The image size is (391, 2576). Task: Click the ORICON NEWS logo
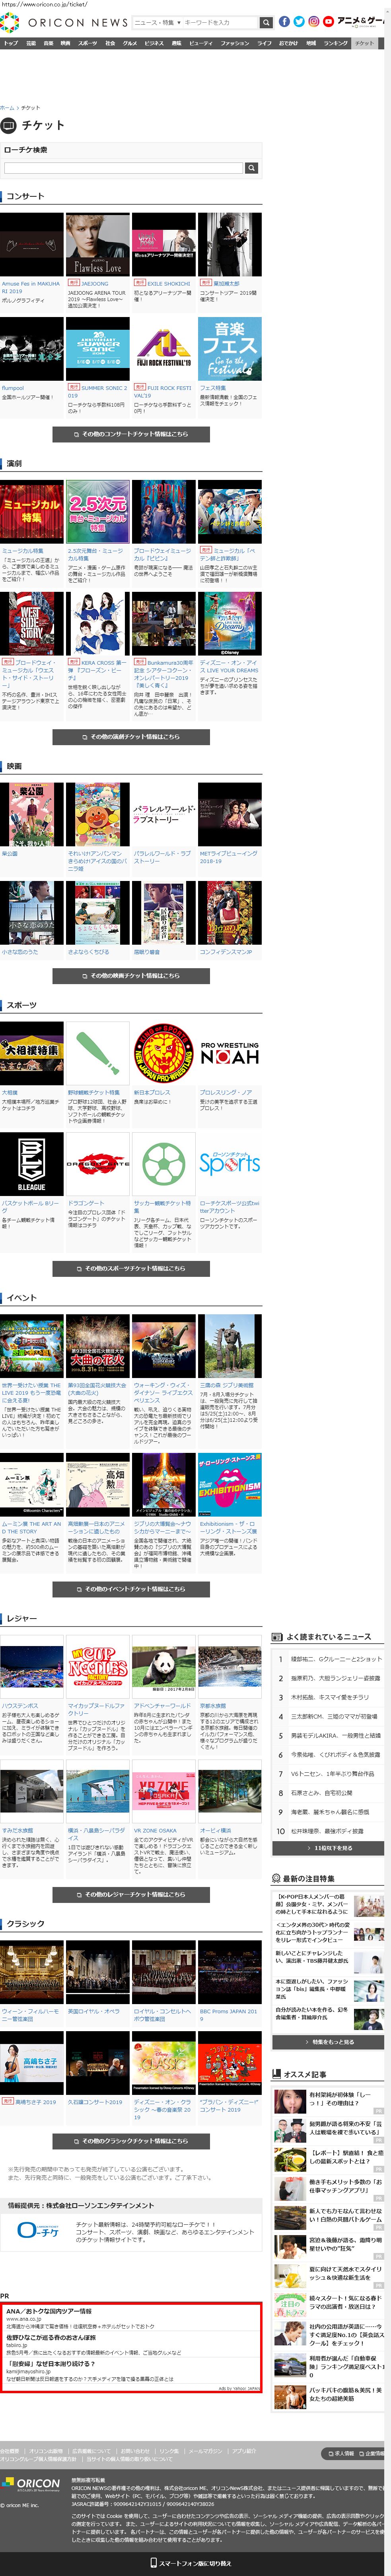[x=65, y=22]
